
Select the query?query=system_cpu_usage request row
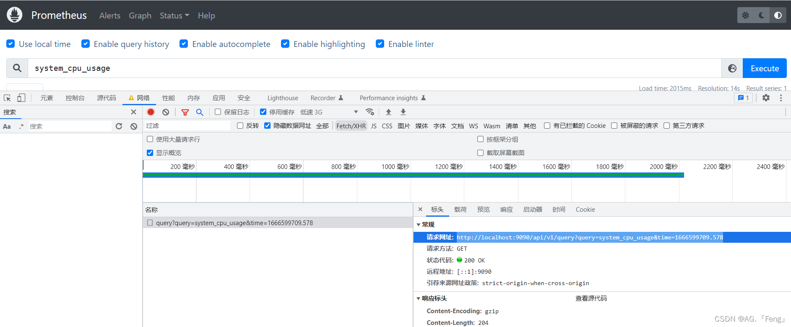tap(278, 223)
